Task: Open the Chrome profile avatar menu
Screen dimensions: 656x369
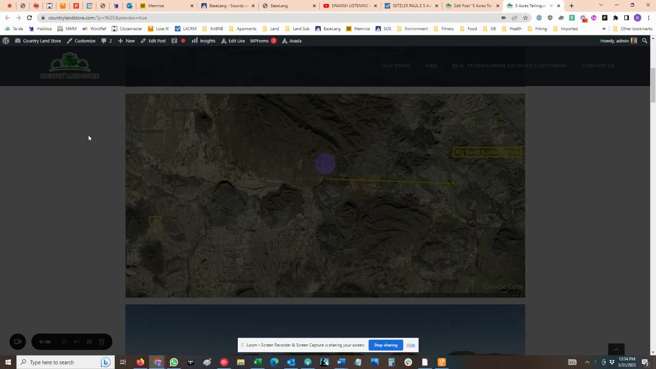Action: [638, 18]
